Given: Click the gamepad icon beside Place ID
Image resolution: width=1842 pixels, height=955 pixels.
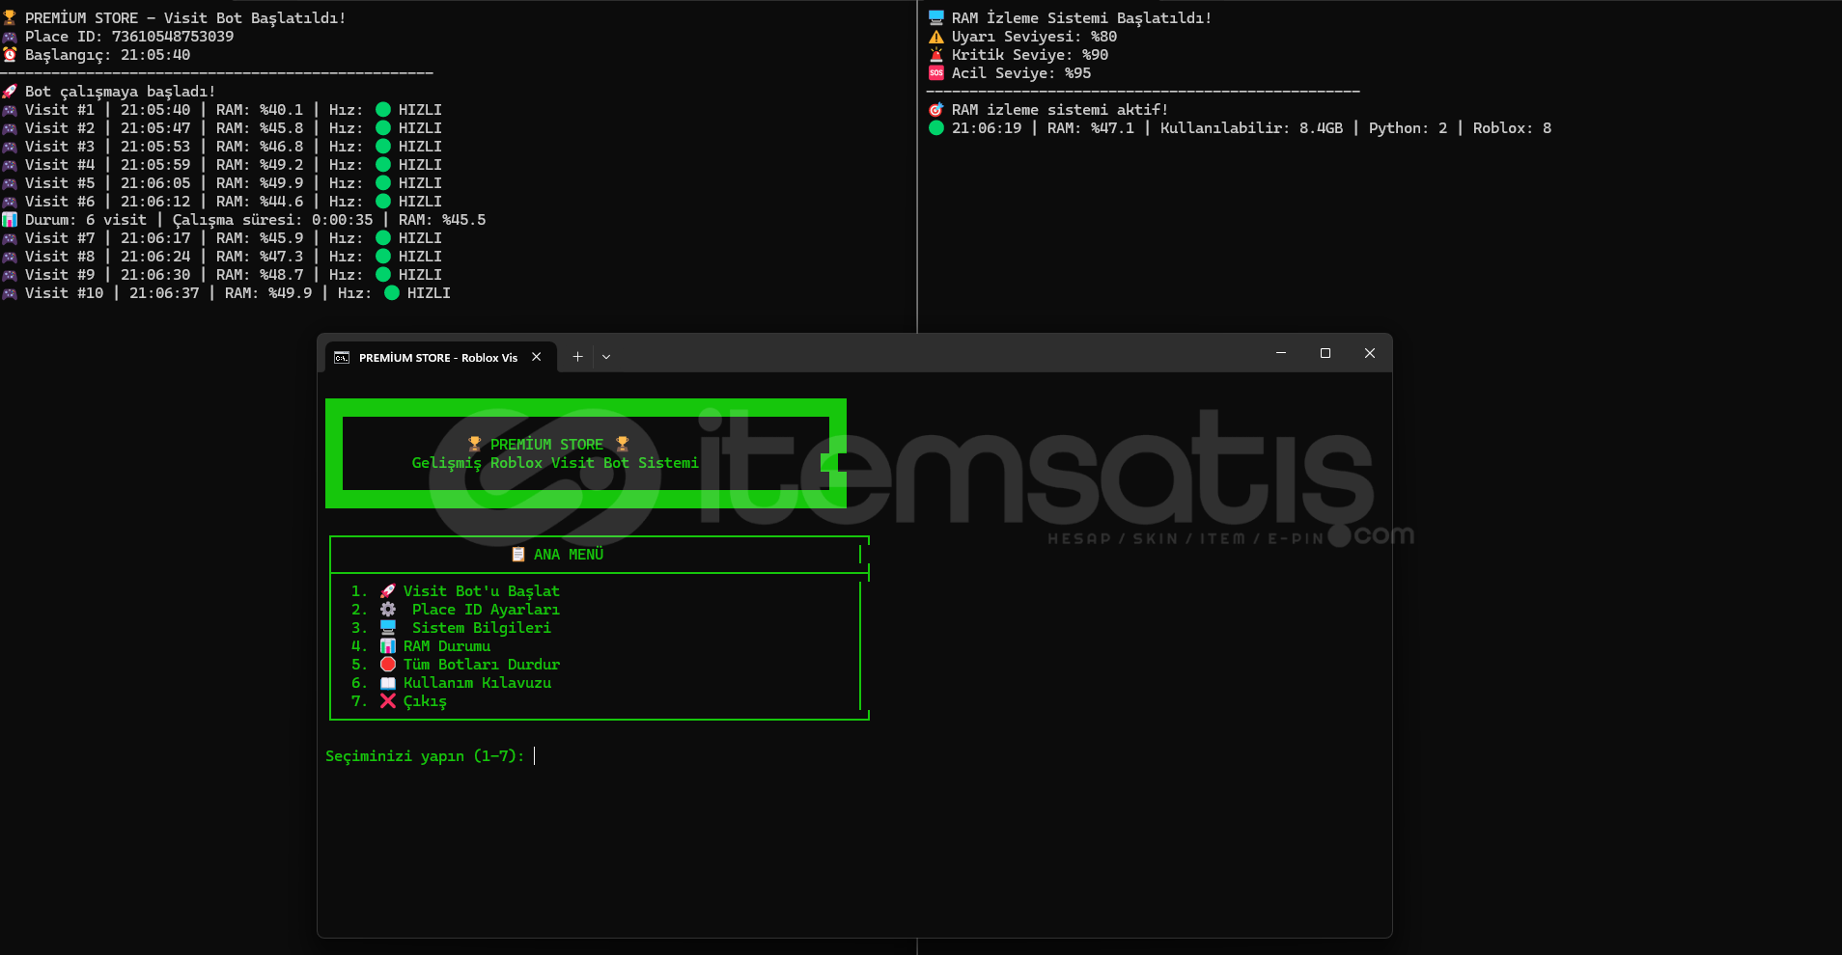Looking at the screenshot, I should pyautogui.click(x=10, y=37).
